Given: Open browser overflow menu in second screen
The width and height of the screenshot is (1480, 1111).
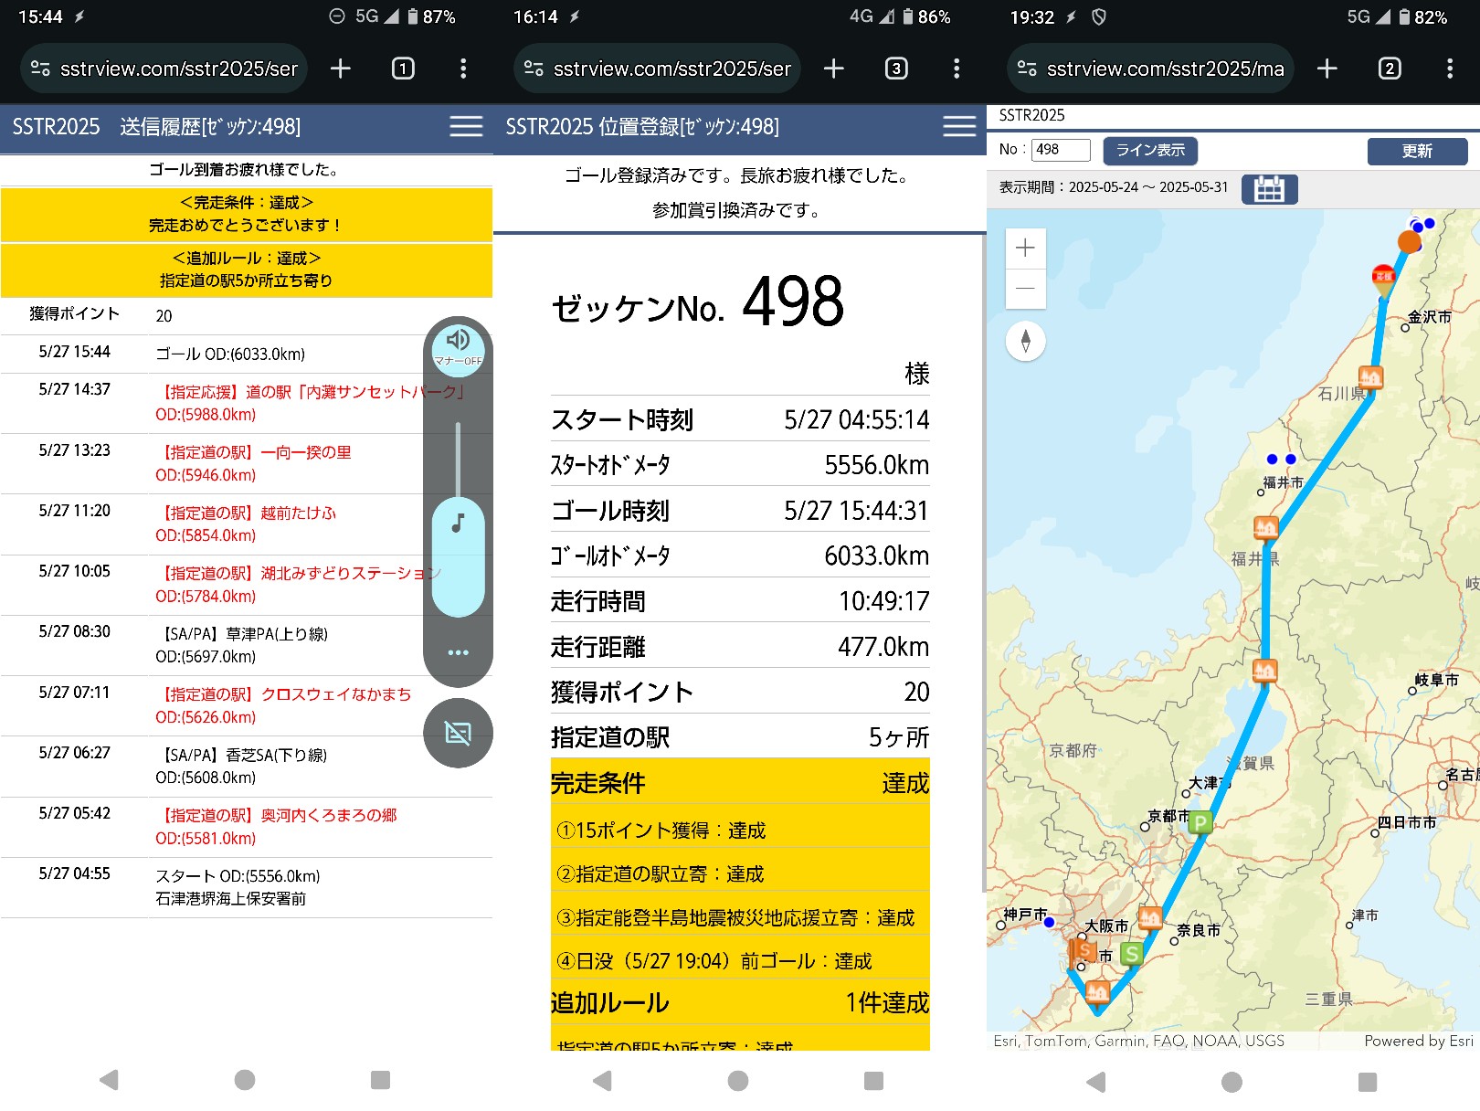Looking at the screenshot, I should [x=957, y=69].
